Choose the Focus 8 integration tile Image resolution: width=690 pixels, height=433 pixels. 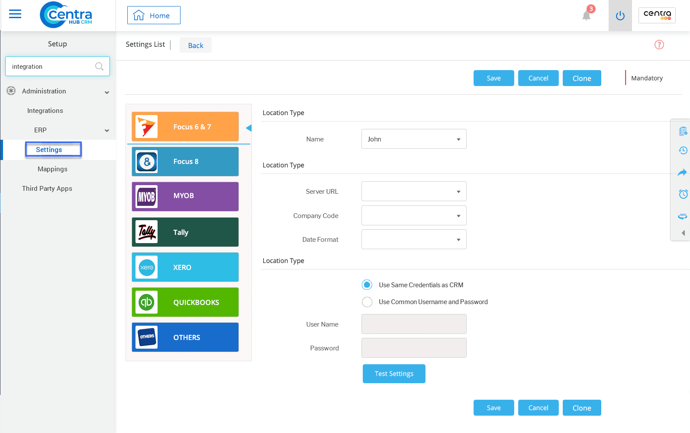pos(185,161)
